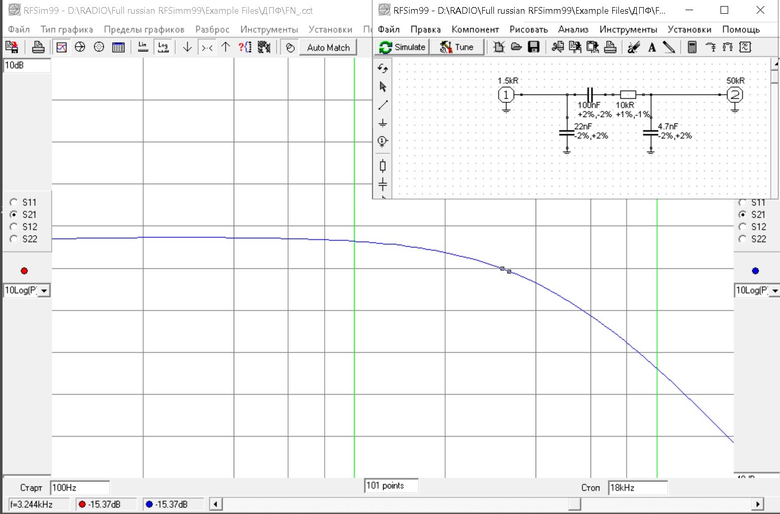Save the circuit with the floppy disk icon
The image size is (780, 514).
tap(534, 47)
